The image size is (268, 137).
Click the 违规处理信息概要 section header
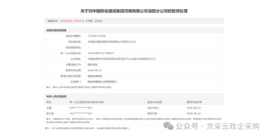[56, 30]
